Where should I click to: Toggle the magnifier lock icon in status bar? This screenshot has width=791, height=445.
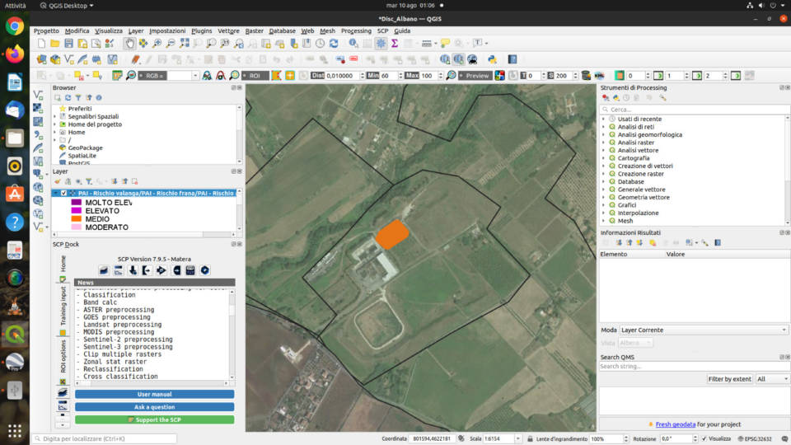pos(529,438)
